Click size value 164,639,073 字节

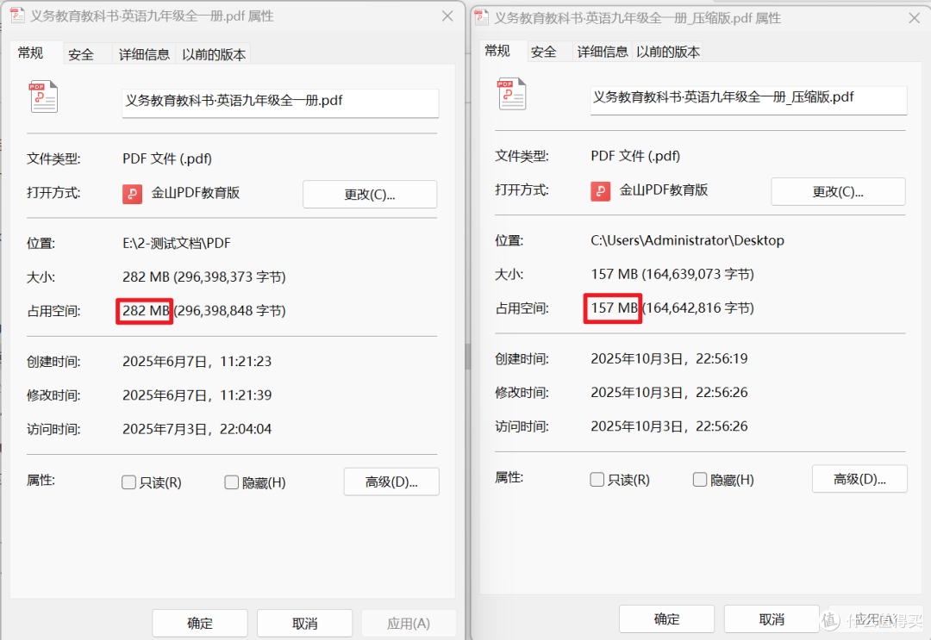(x=697, y=274)
